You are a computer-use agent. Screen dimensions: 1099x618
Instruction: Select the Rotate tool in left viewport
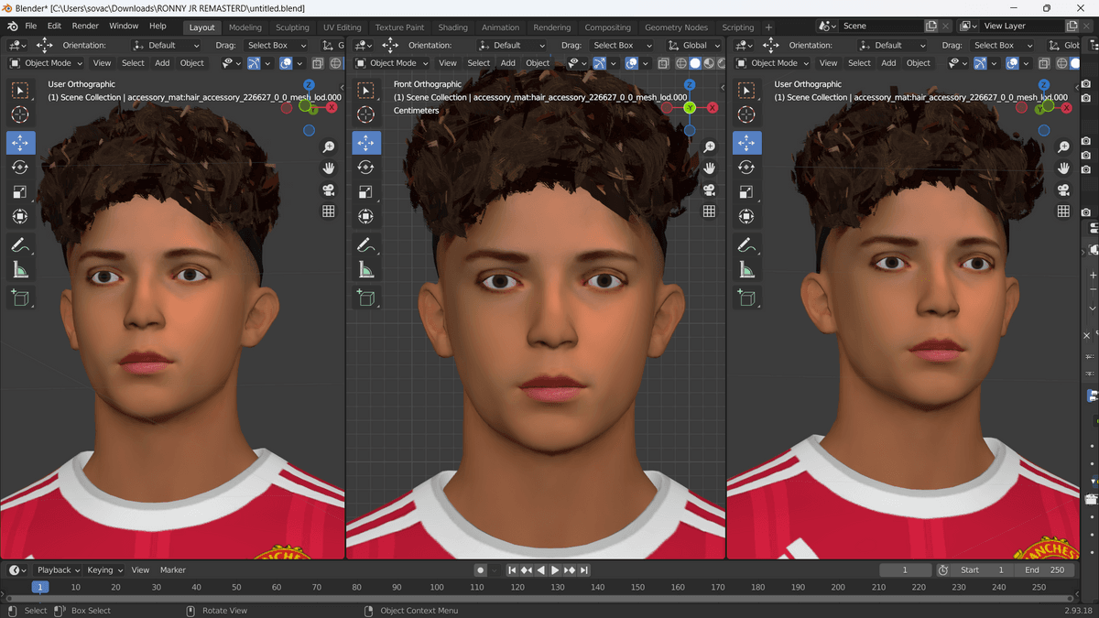coord(20,168)
